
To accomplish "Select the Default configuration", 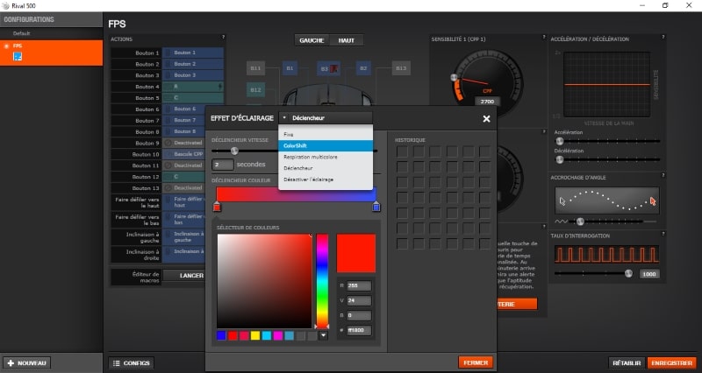I will pyautogui.click(x=22, y=33).
